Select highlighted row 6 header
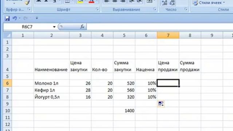233x131 pixels. click(7, 83)
